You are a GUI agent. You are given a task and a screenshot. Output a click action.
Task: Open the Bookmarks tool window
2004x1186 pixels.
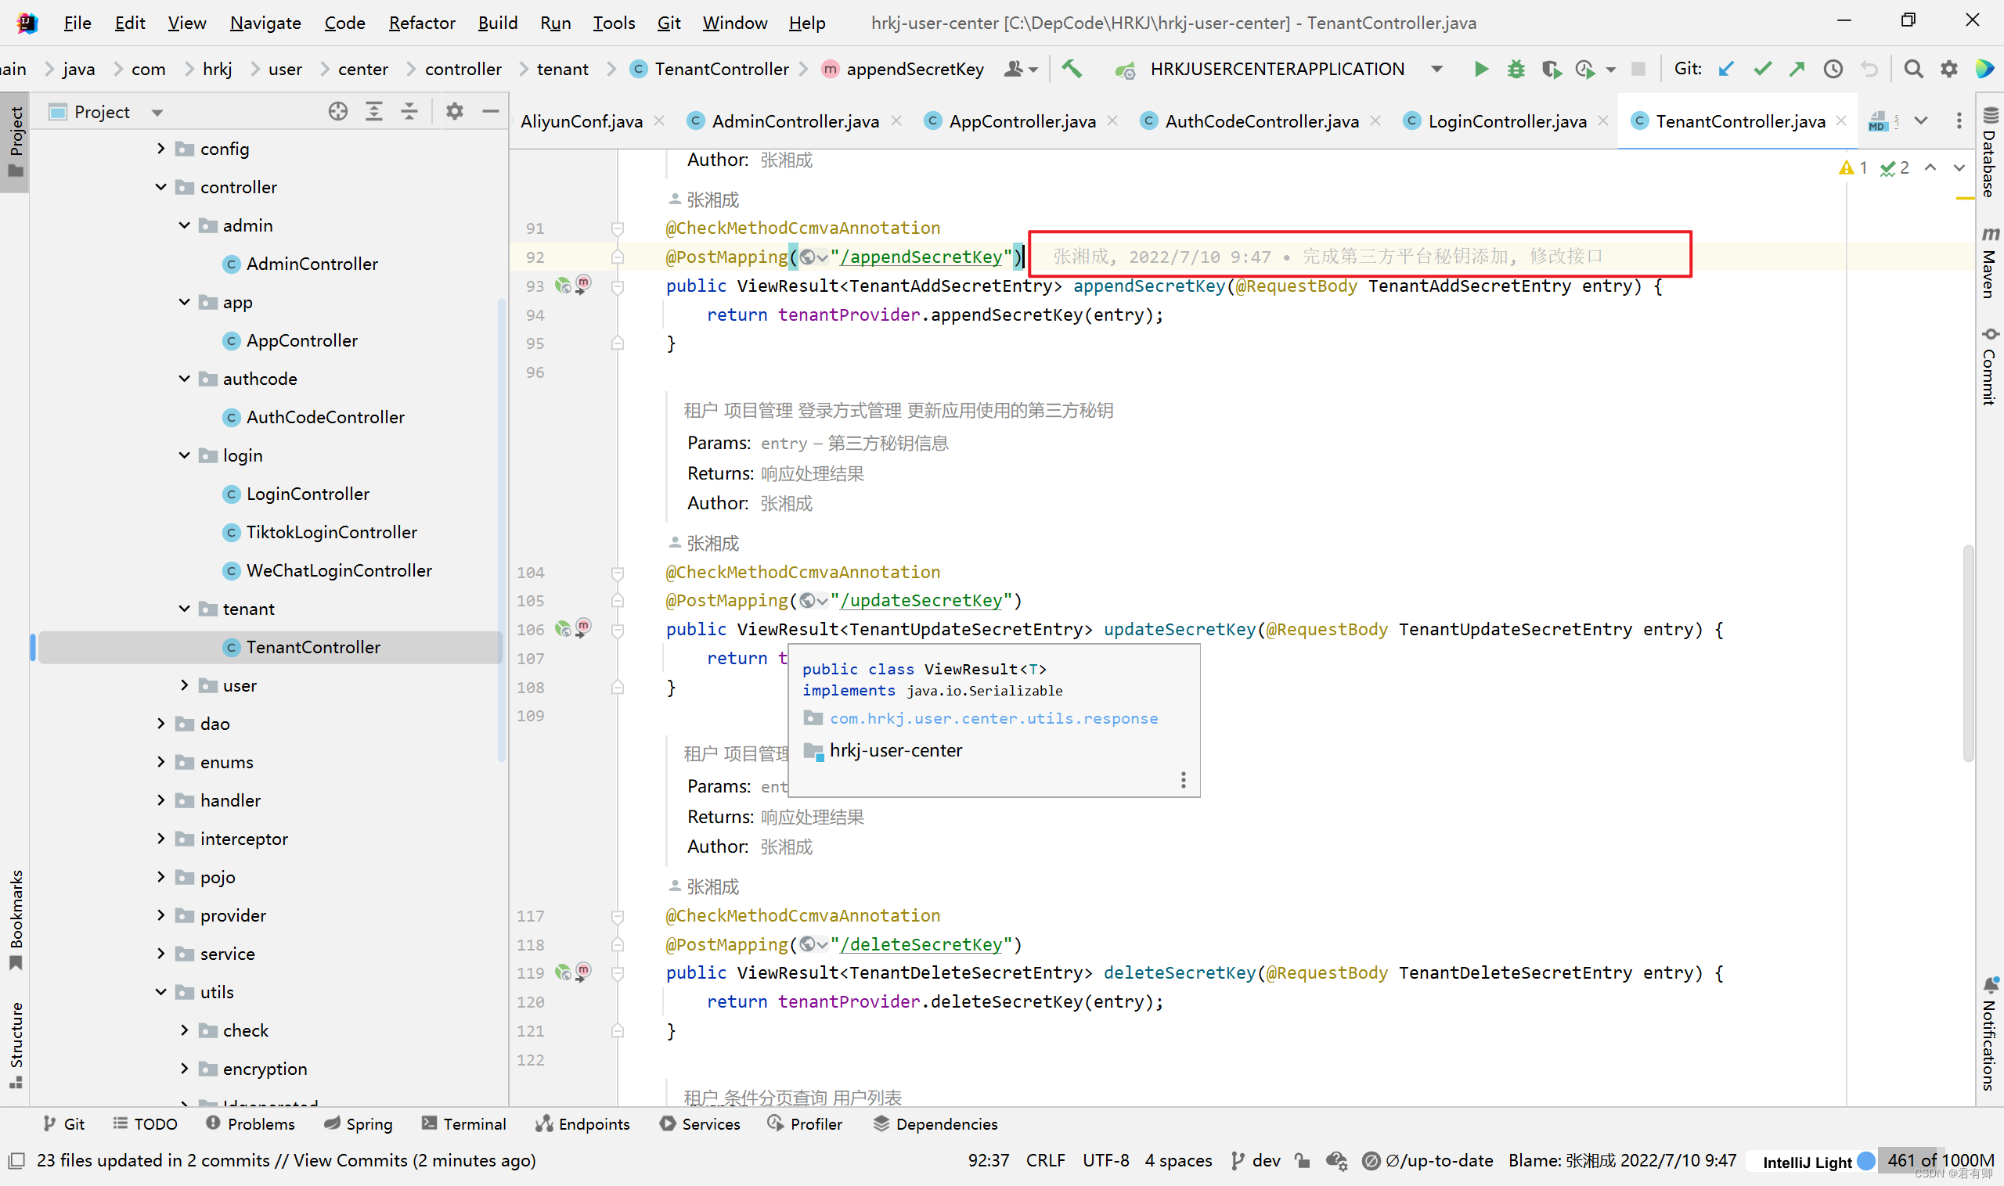(x=16, y=920)
